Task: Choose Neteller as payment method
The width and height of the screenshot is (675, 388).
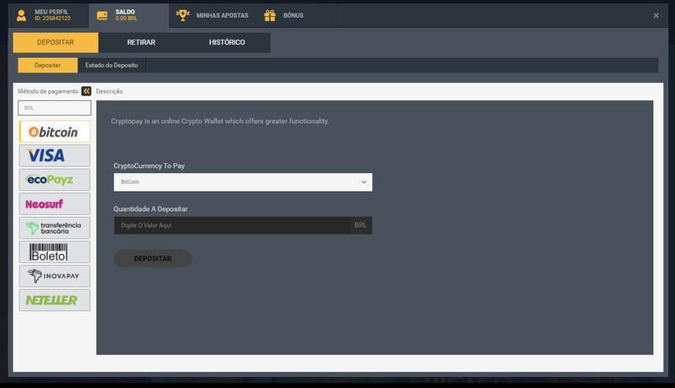Action: (x=54, y=299)
